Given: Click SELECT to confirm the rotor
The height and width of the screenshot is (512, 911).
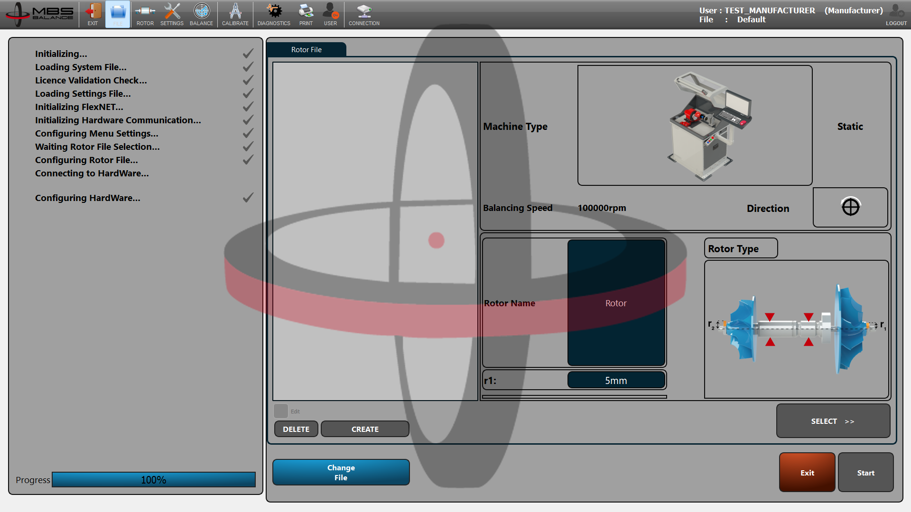Looking at the screenshot, I should (x=833, y=421).
